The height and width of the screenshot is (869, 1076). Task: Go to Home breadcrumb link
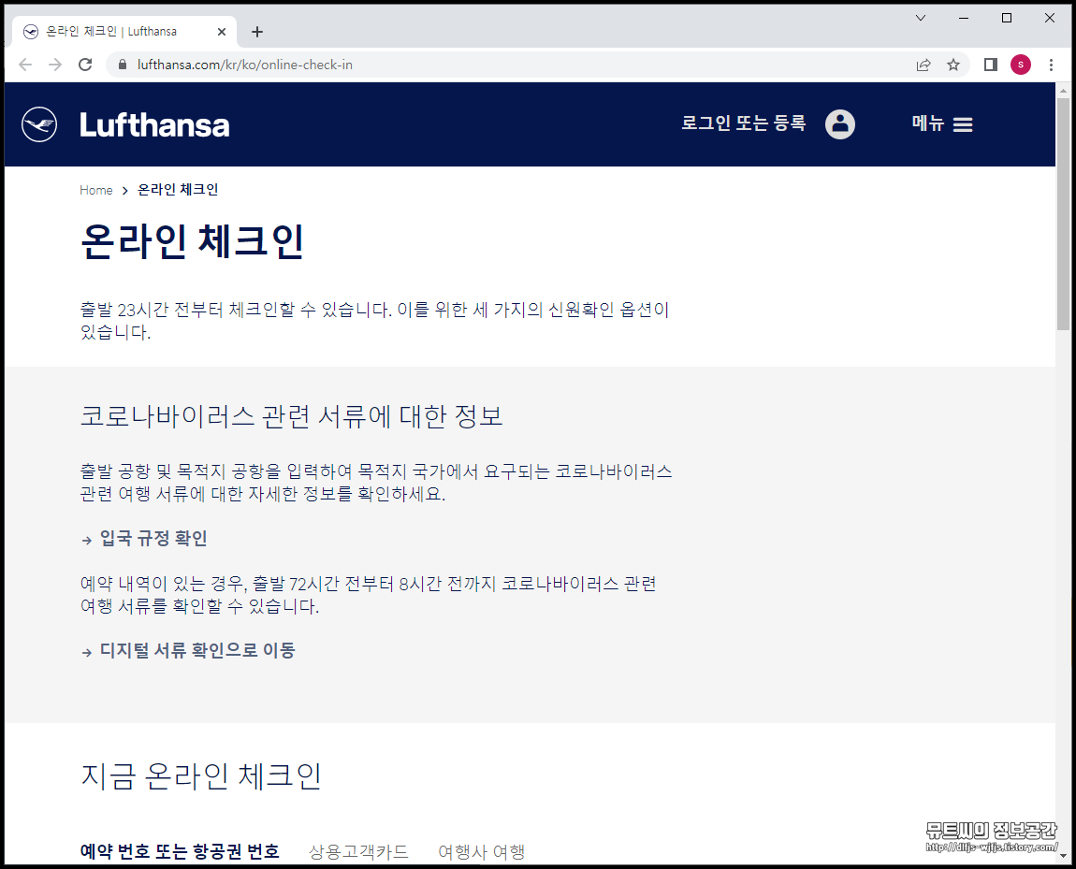coord(96,190)
